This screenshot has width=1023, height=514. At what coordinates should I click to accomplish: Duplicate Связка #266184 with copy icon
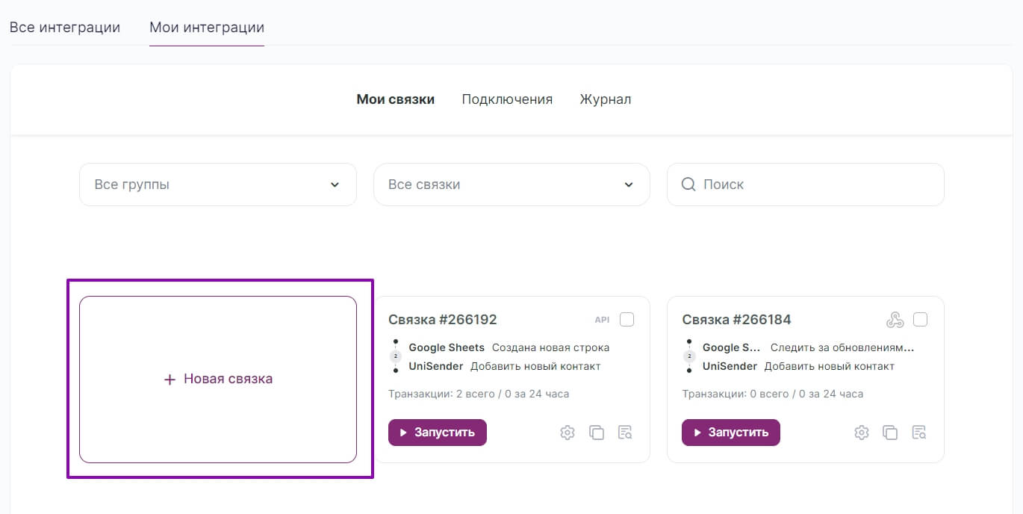click(x=890, y=433)
